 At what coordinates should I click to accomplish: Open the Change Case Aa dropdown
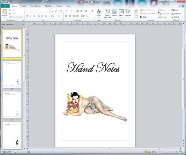pos(46,16)
